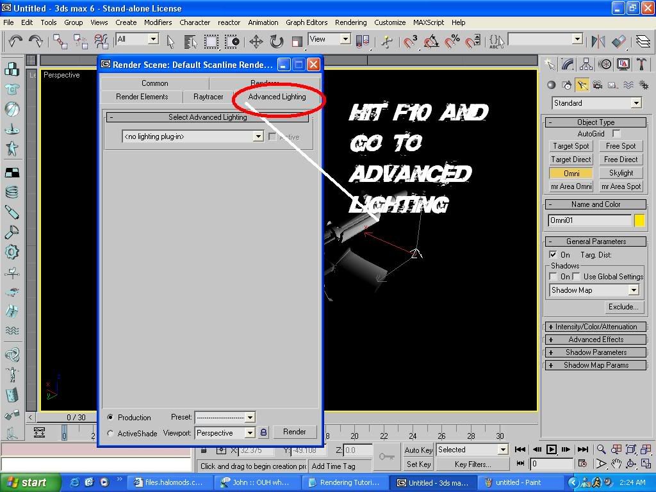The image size is (656, 492).
Task: Select the Production radio button
Action: pyautogui.click(x=110, y=417)
